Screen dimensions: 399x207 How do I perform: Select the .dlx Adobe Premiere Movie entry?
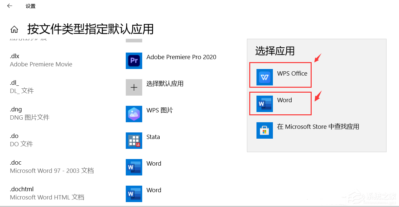pos(41,60)
